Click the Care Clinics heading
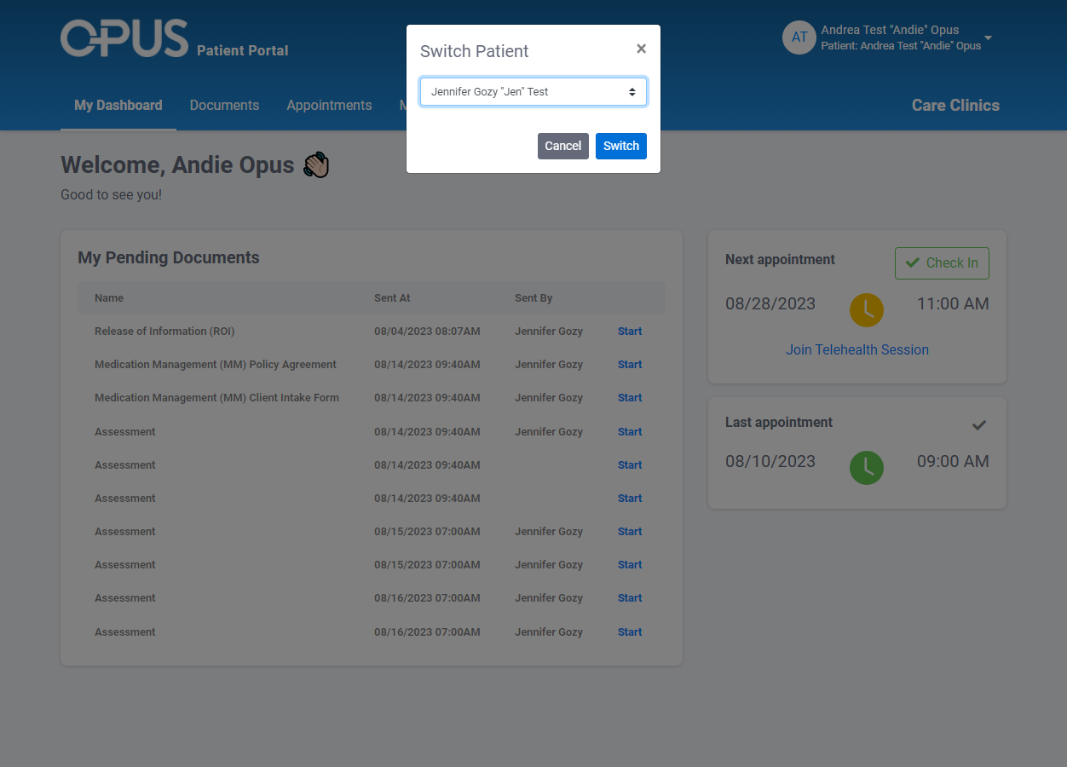This screenshot has width=1067, height=767. coord(955,106)
